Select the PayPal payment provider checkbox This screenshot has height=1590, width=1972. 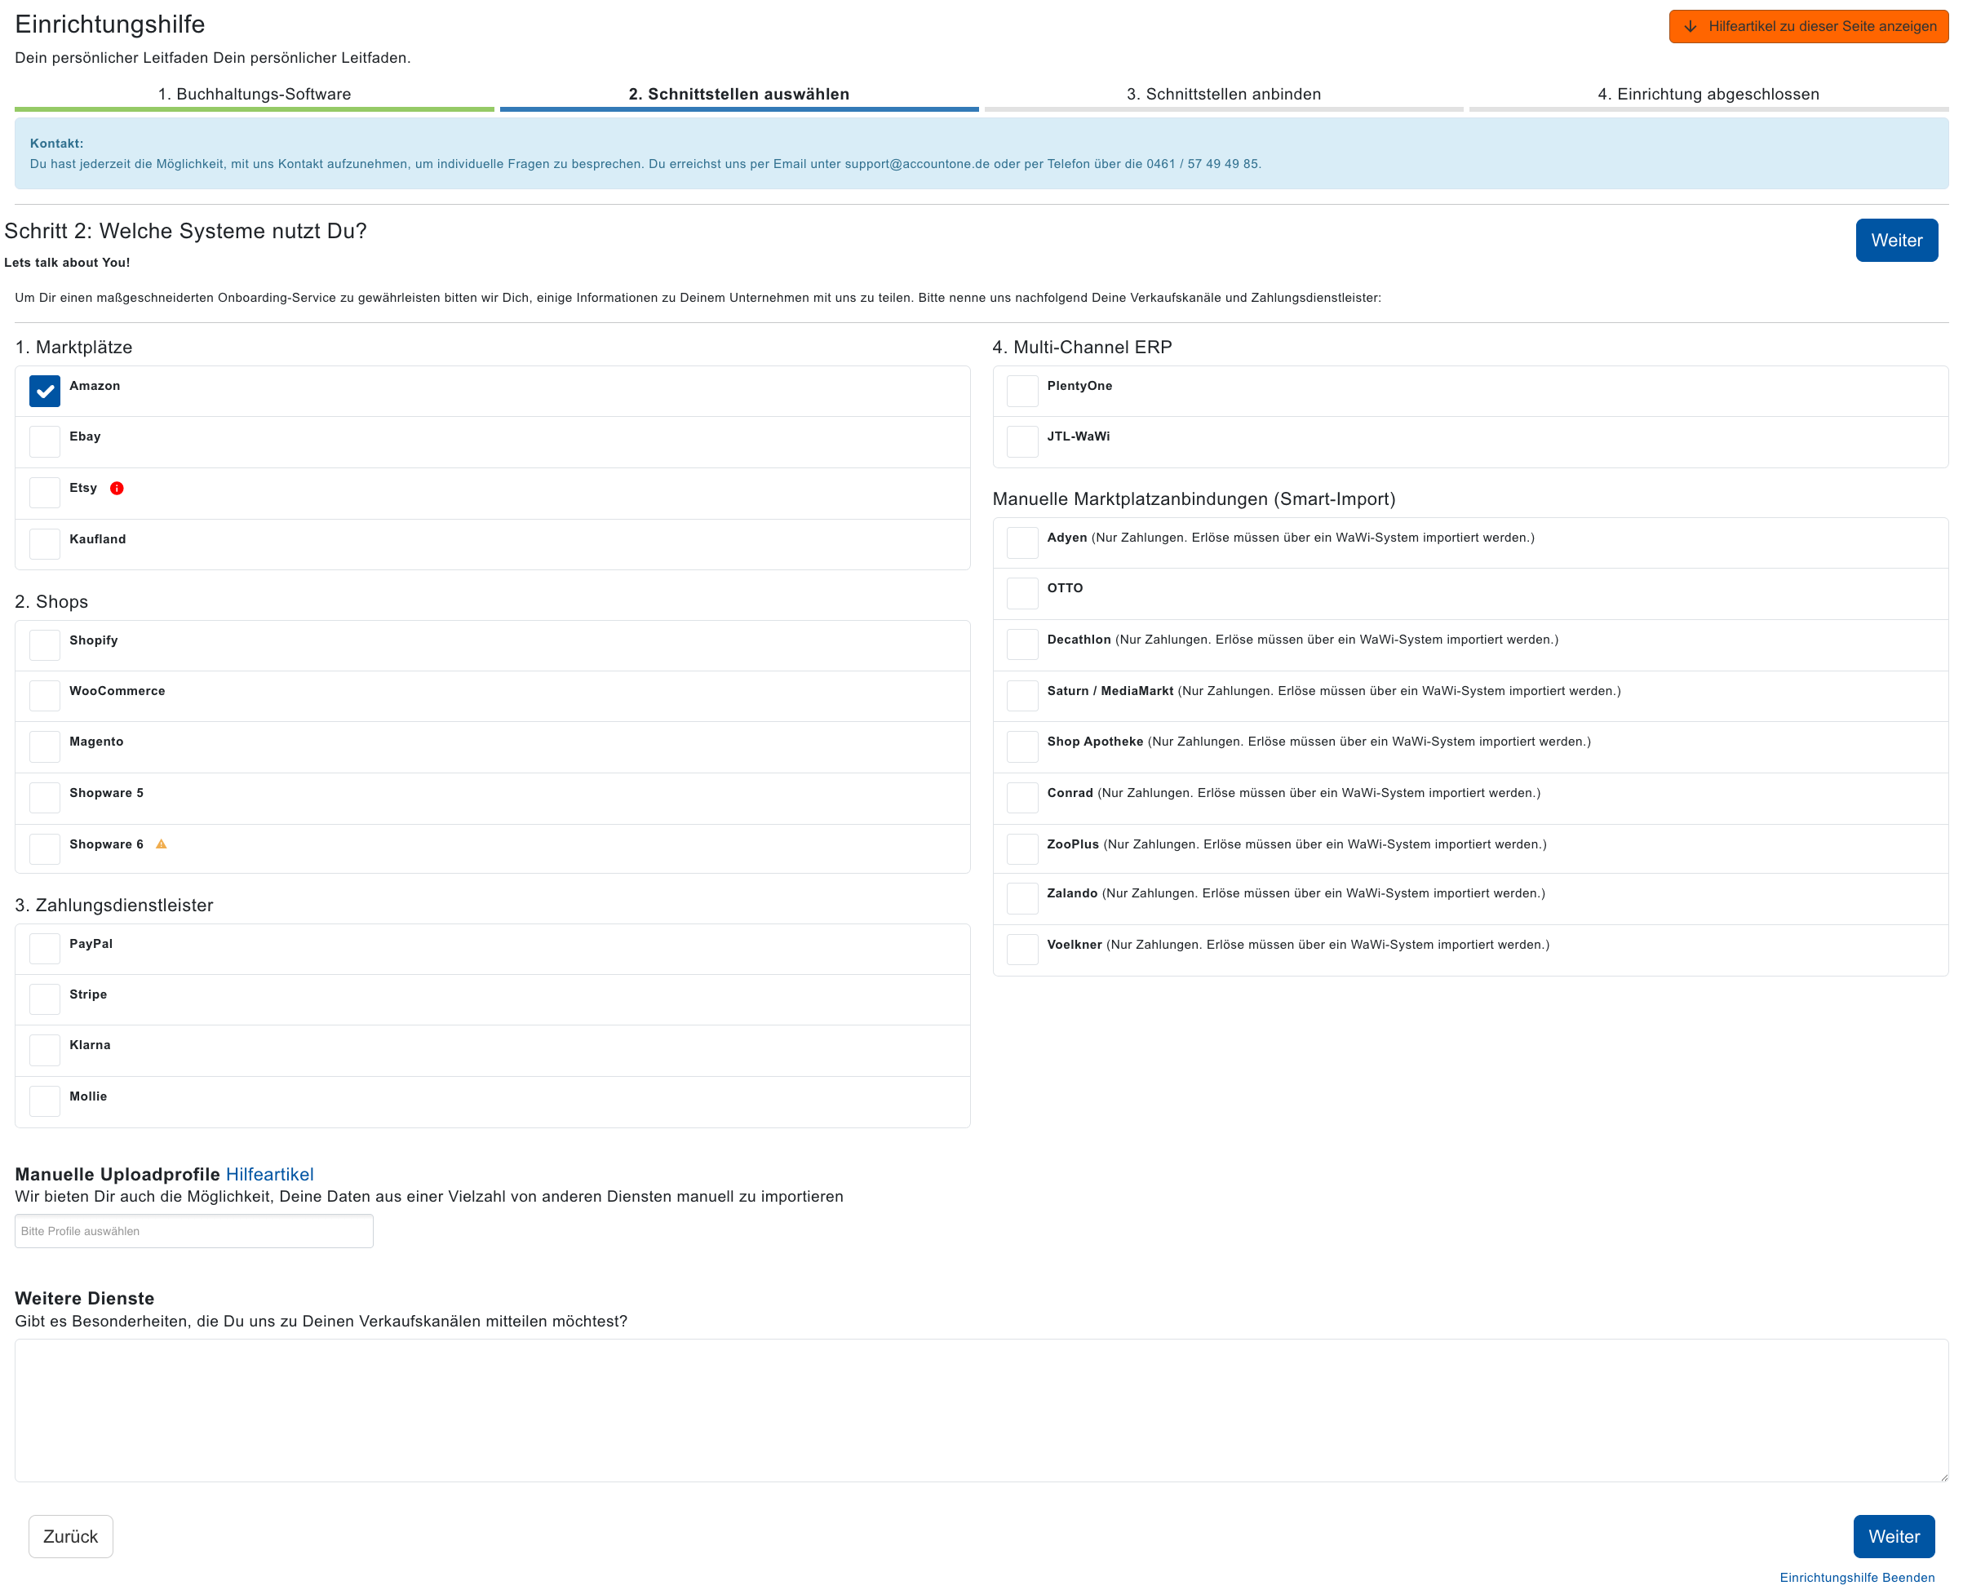click(x=45, y=949)
